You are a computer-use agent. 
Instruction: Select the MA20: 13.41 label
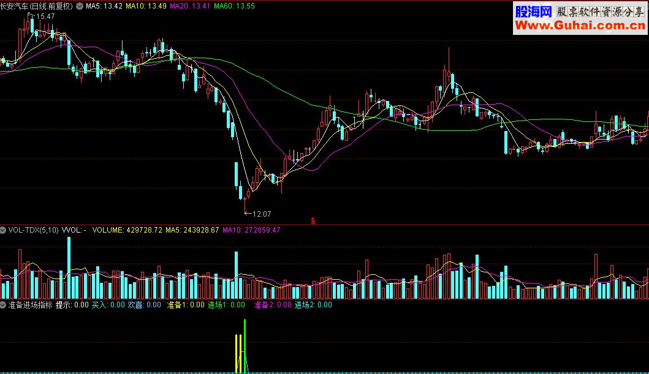(190, 6)
